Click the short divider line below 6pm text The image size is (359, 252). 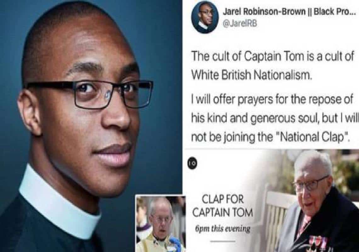pos(223,241)
